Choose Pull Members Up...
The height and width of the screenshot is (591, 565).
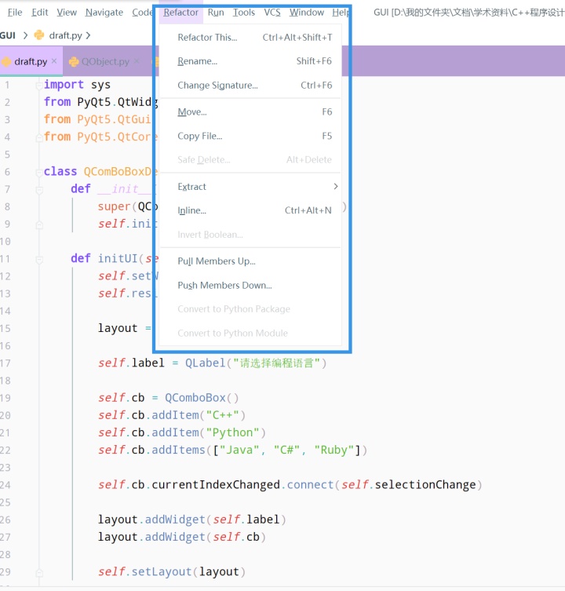click(250, 261)
